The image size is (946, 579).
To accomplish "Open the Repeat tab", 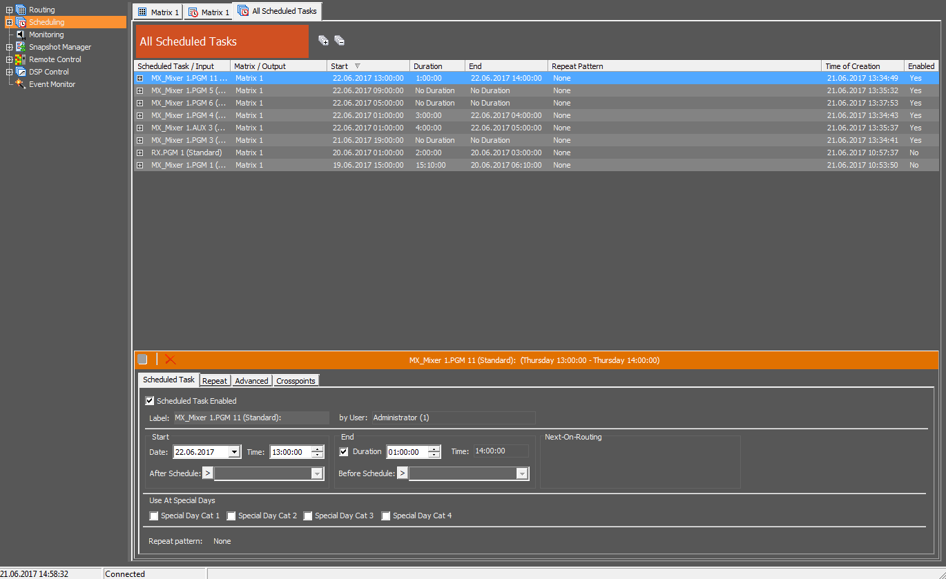I will click(215, 381).
